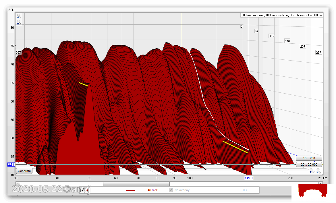Zoom in horizontally with bottom-right plus magnifier
This screenshot has height=203, width=336.
(x=318, y=171)
